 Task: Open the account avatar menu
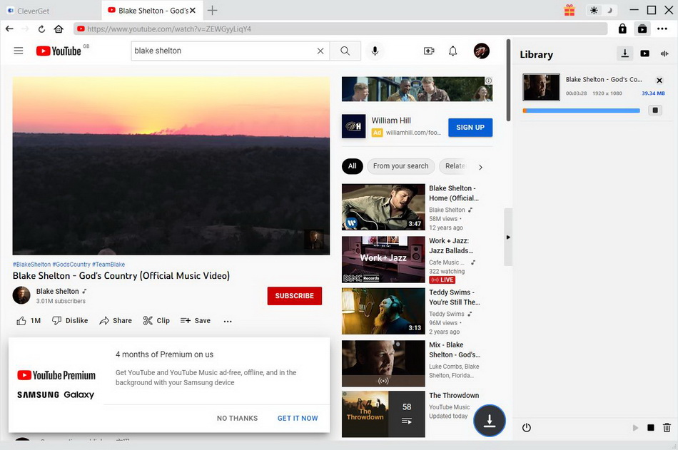tap(481, 51)
